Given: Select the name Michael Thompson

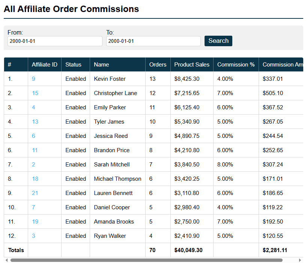Looking at the screenshot, I should pyautogui.click(x=117, y=179).
